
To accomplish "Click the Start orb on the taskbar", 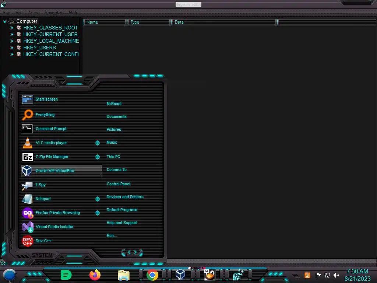I will pos(9,275).
